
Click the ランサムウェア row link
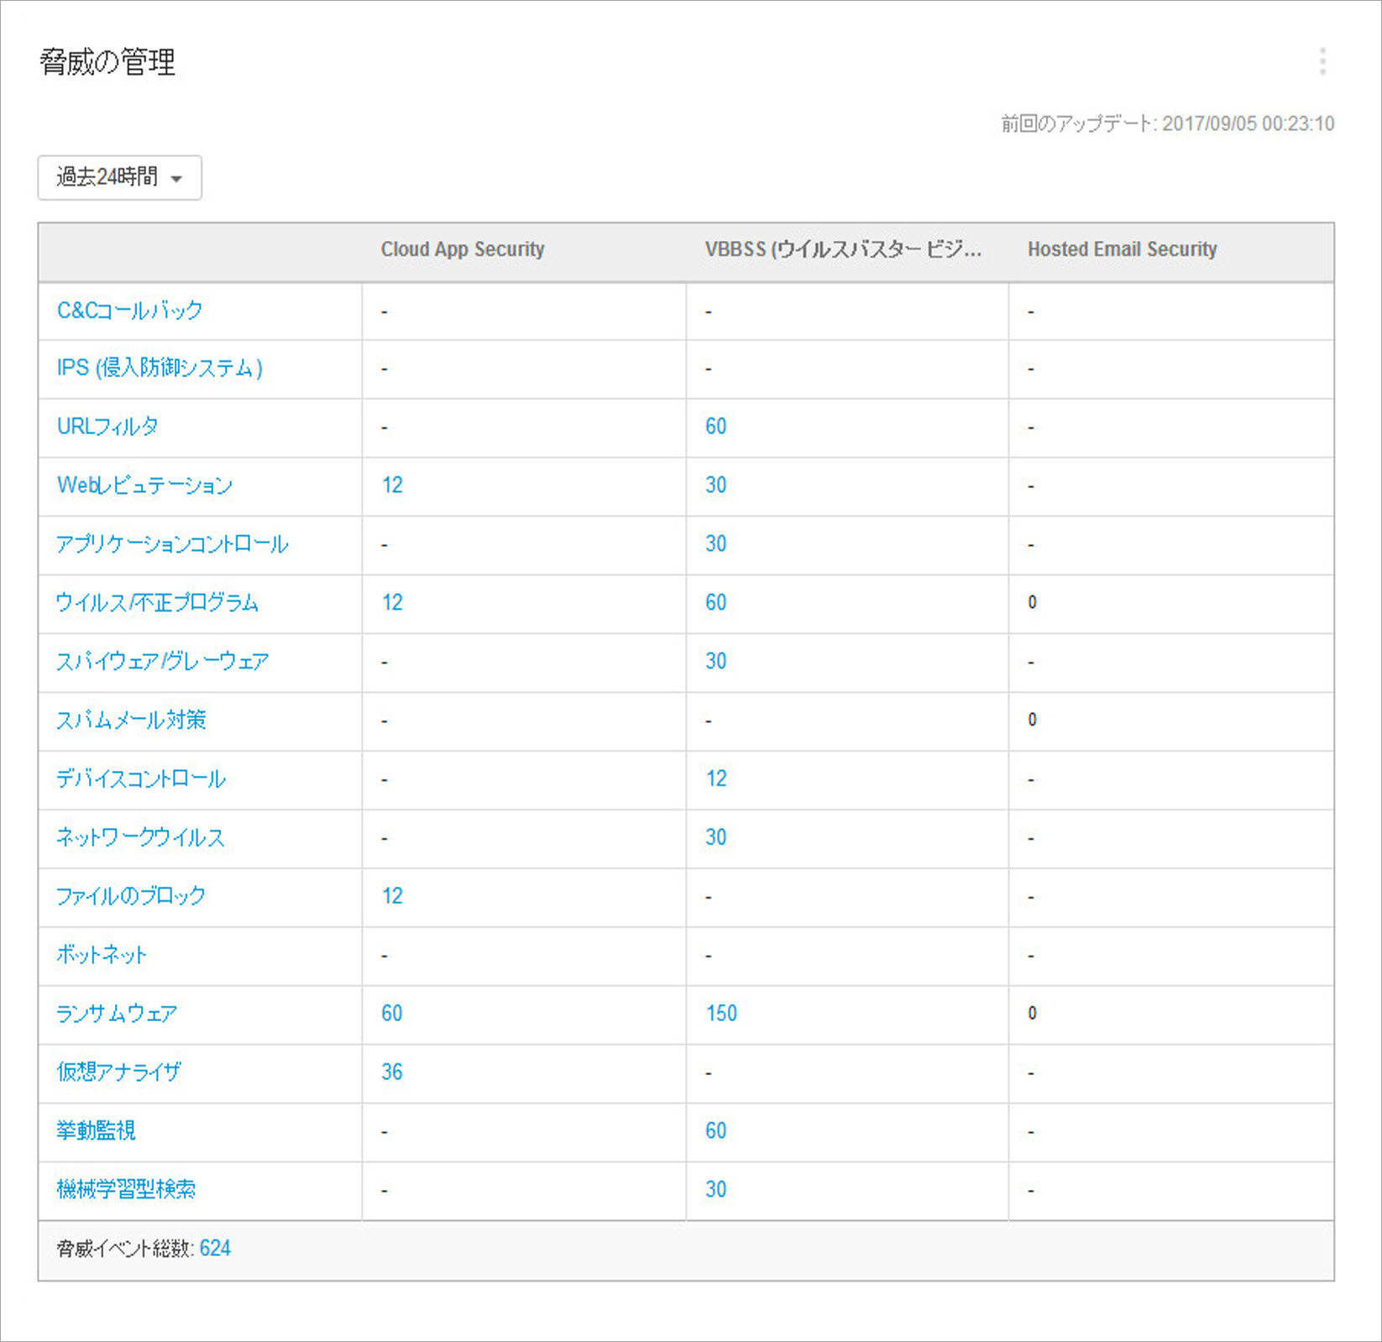coord(117,1014)
